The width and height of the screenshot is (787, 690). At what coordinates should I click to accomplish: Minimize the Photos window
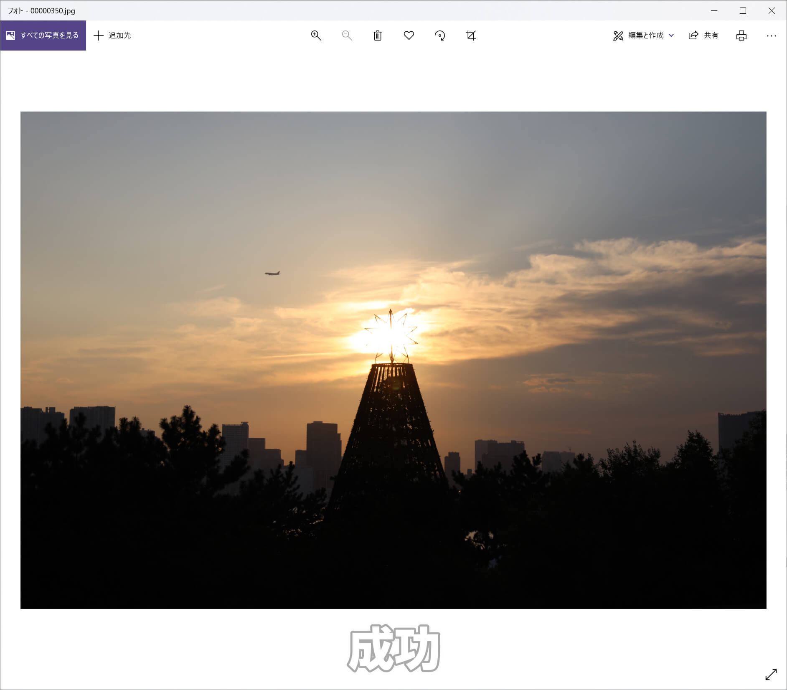[714, 10]
